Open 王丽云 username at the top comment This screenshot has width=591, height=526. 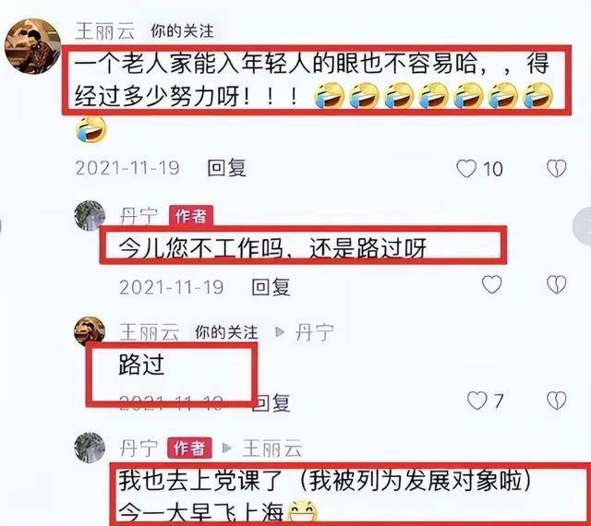click(x=105, y=30)
